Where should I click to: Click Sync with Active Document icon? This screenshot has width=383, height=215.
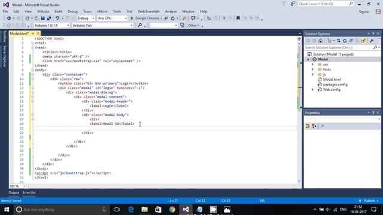point(339,41)
